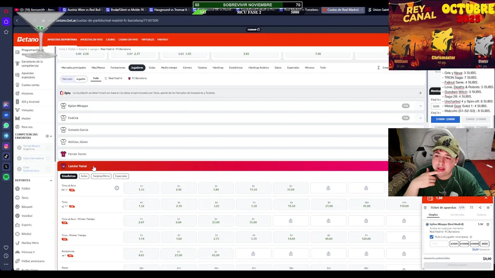This screenshot has width=495, height=278.
Task: Open Casino en Vivo in top menu
Action: [128, 39]
